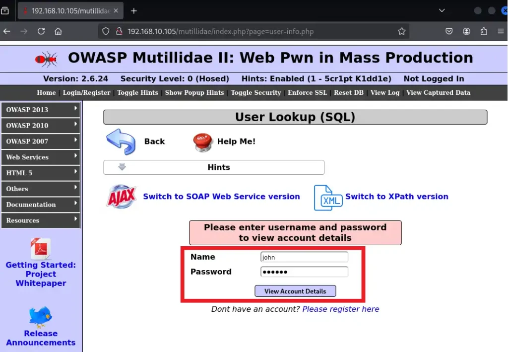
Task: Click the recent browsing view icon
Action: coord(5,11)
